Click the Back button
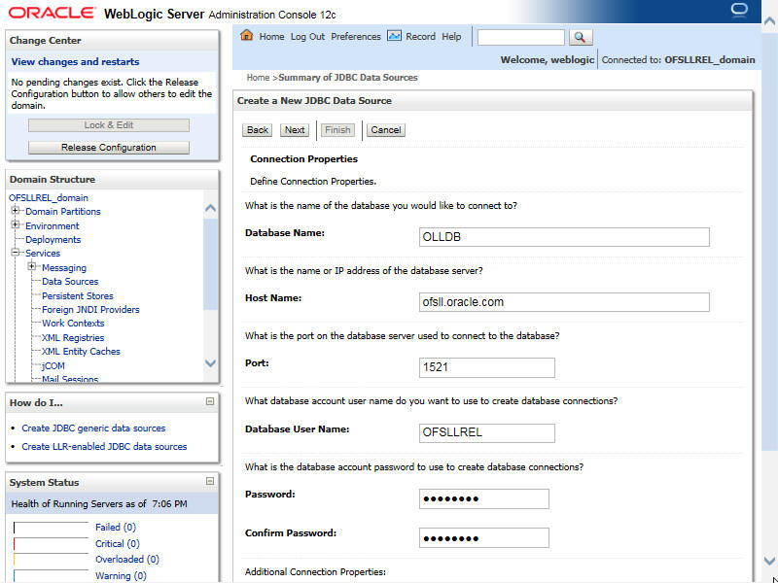Viewport: 778px width, 583px height. click(258, 130)
